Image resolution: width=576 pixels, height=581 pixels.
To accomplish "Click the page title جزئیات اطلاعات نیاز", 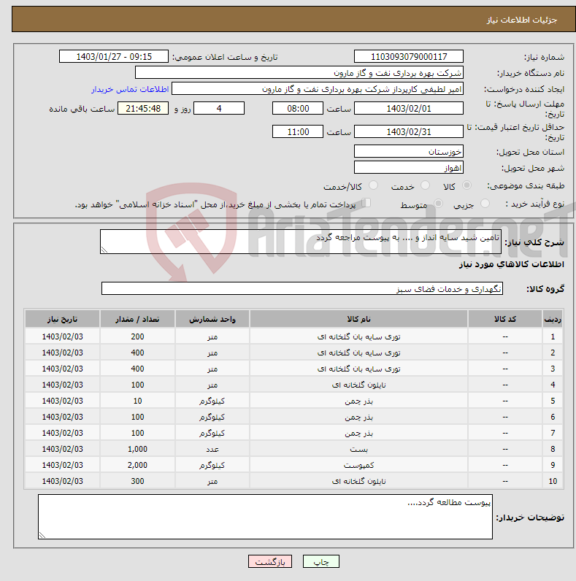I will [x=522, y=20].
